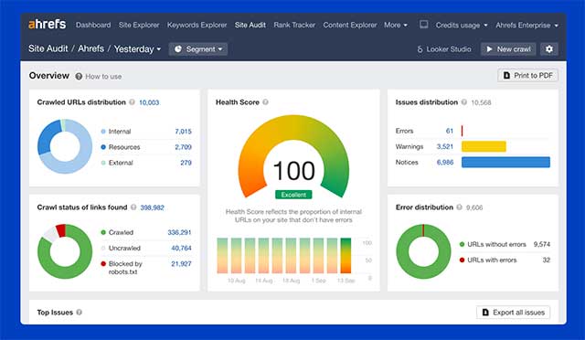
Task: Open the Segment dropdown
Action: 198,49
